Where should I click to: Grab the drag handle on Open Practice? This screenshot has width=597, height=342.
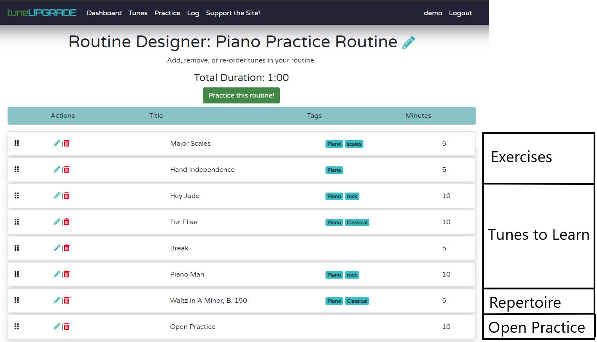point(16,326)
